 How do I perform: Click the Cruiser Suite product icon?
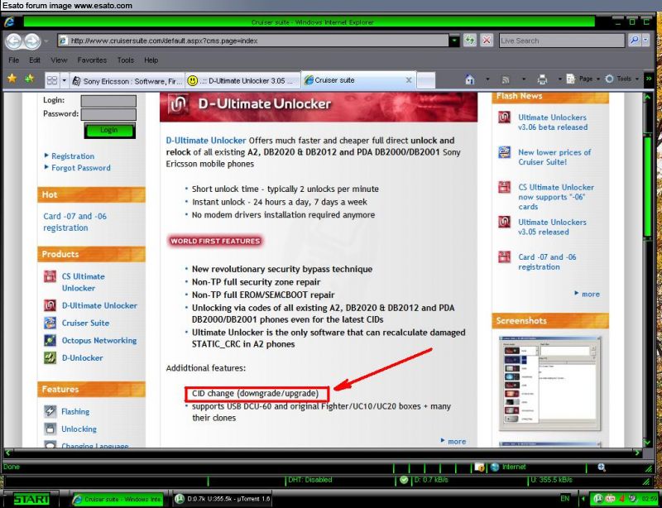50,323
